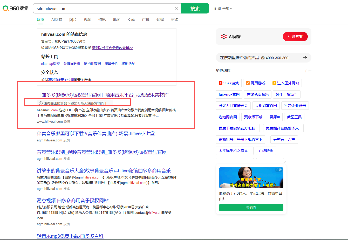Clear the search box with the X icon

point(176,8)
